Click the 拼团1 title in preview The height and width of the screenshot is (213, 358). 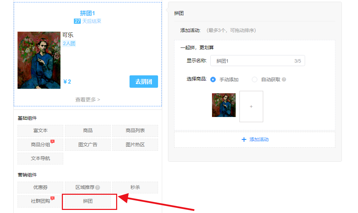point(88,13)
